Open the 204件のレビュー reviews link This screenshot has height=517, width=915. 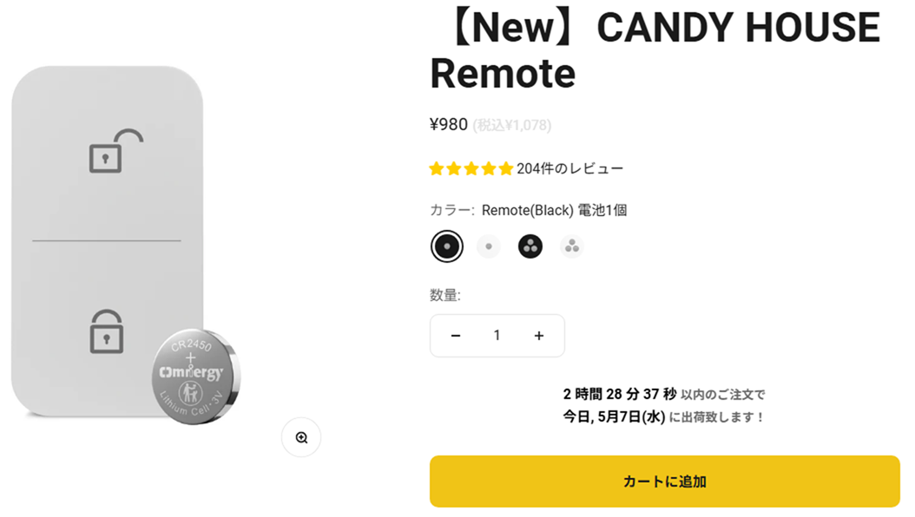pos(570,169)
